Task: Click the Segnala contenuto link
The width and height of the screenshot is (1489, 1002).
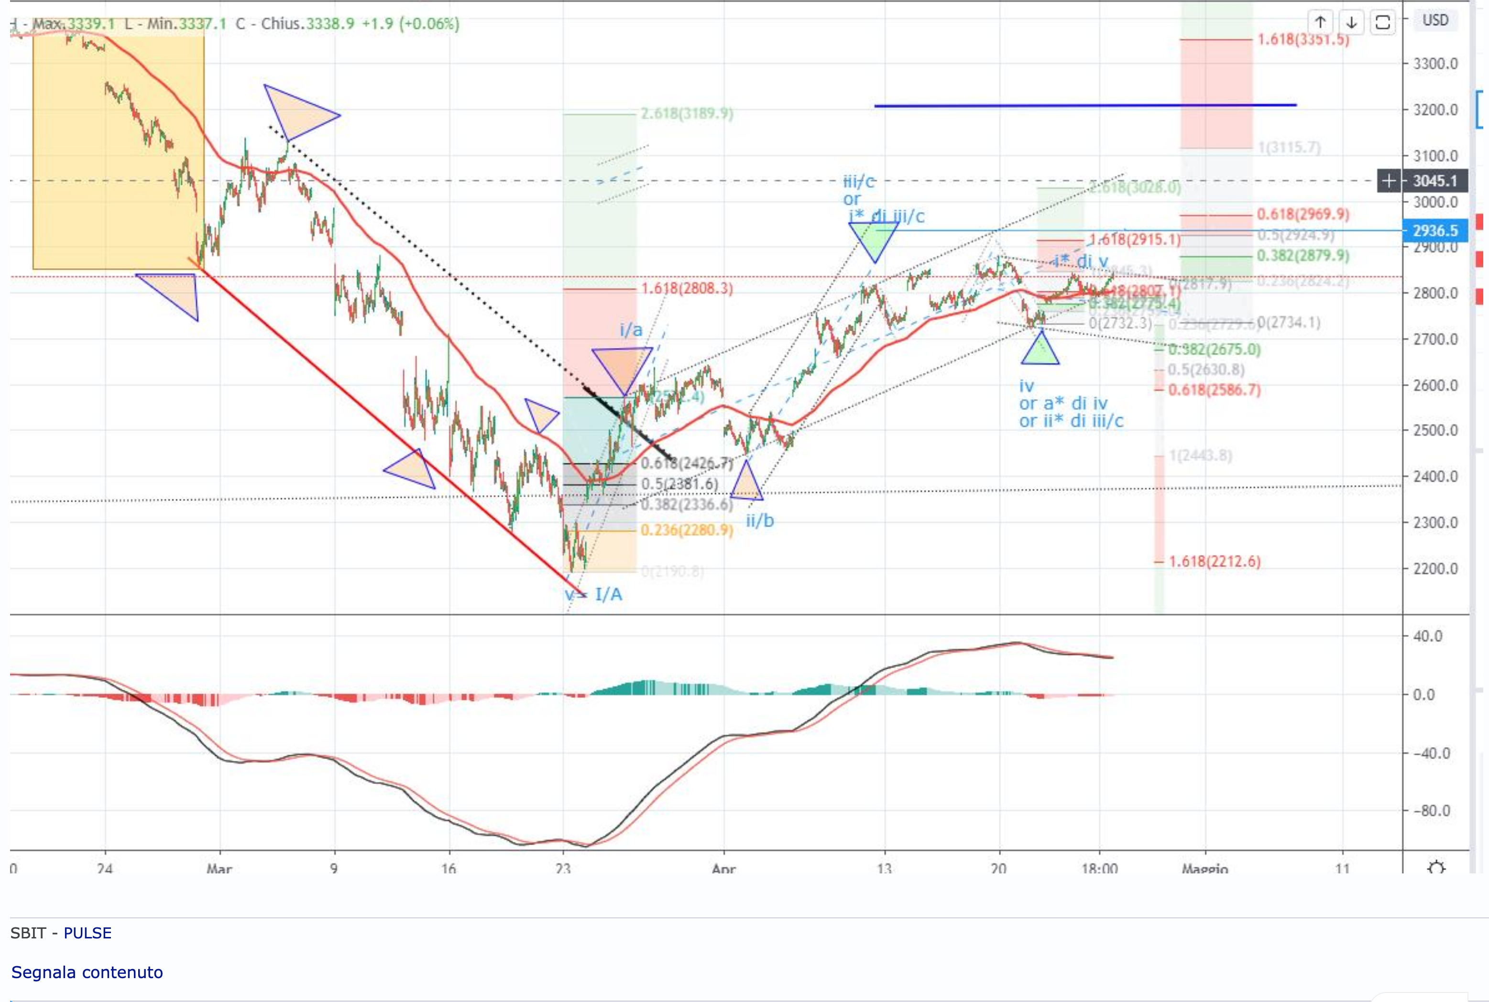Action: (87, 972)
